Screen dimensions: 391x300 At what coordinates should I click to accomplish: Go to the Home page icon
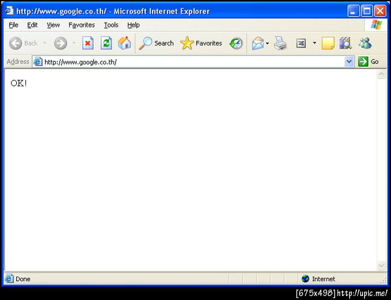pyautogui.click(x=124, y=44)
